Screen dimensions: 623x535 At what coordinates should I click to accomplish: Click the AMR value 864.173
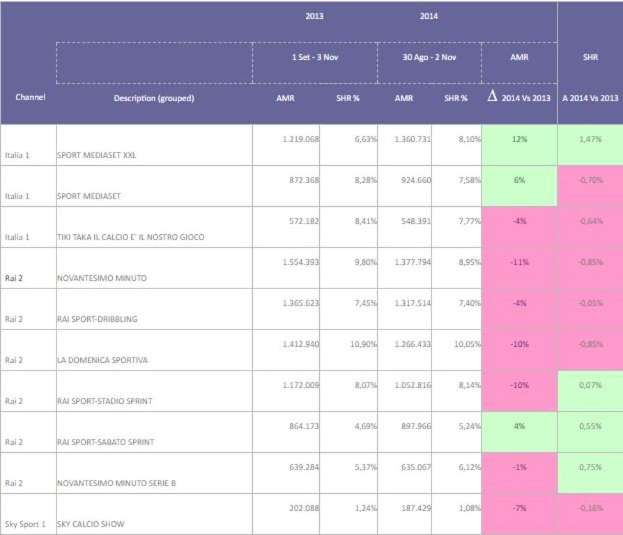[304, 426]
